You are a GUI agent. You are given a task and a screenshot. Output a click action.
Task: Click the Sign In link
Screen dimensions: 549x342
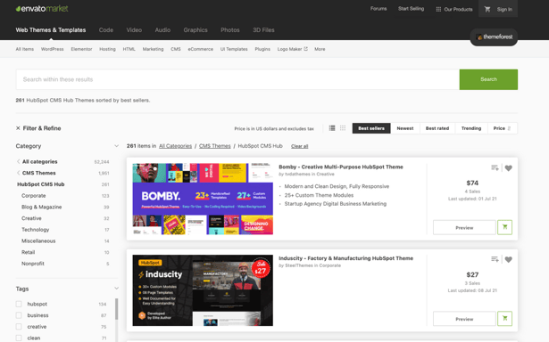pyautogui.click(x=504, y=10)
